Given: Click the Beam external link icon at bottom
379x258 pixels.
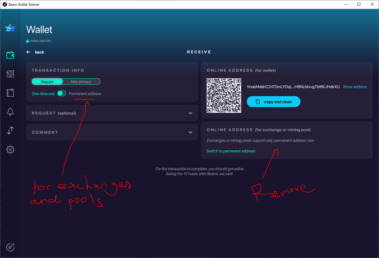Looking at the screenshot, I should pyautogui.click(x=10, y=247).
